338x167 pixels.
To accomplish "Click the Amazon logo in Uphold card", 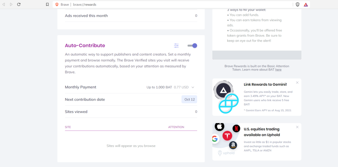I will pyautogui.click(x=233, y=145).
